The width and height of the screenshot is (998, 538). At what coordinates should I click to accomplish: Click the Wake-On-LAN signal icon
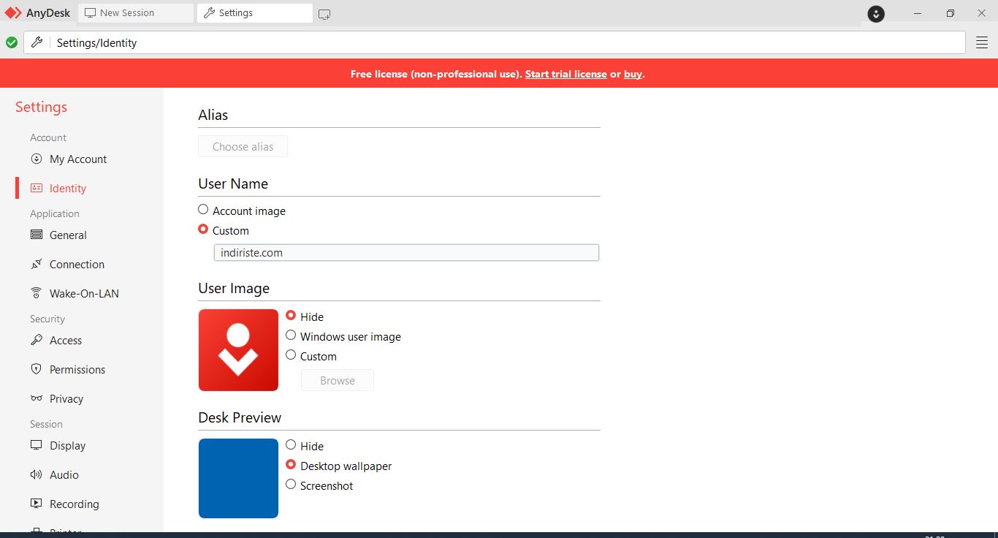point(37,293)
